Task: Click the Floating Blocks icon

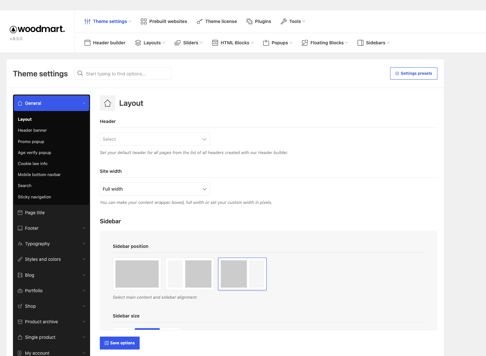Action: [x=305, y=43]
